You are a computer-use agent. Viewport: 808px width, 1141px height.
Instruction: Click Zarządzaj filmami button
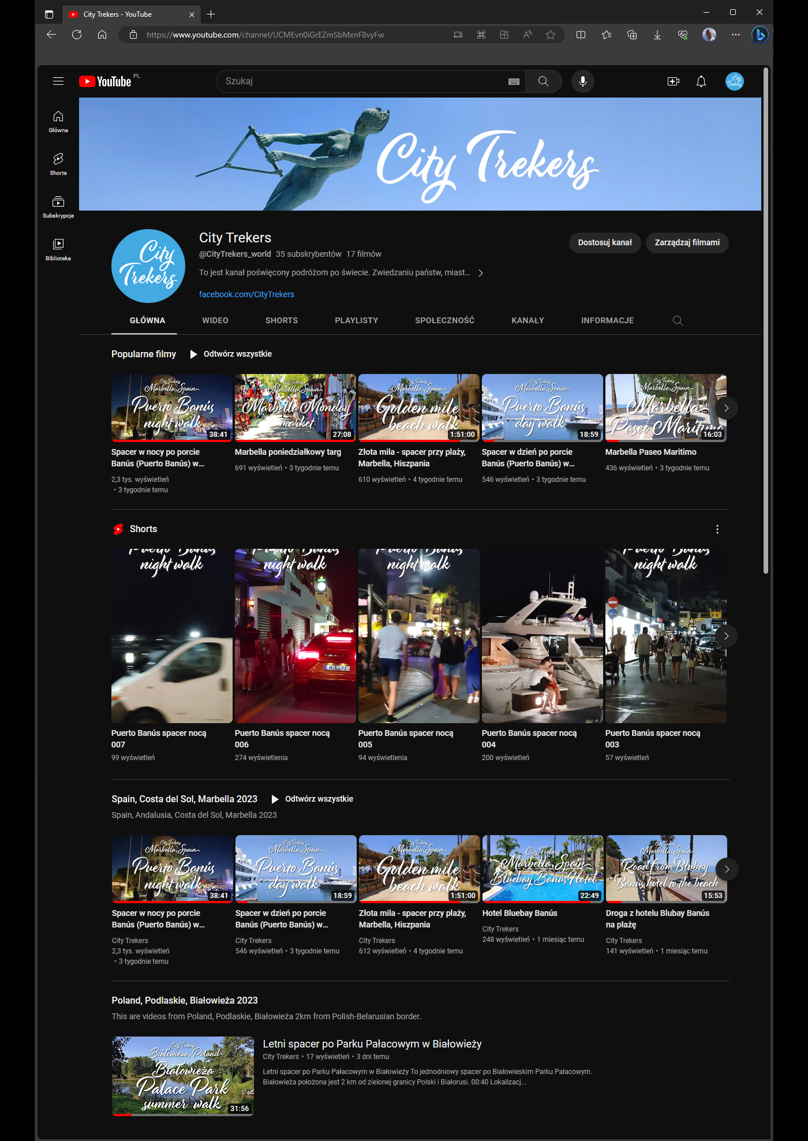(687, 242)
